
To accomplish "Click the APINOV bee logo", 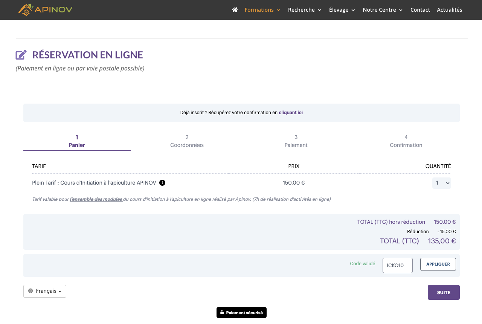I will pos(46,10).
